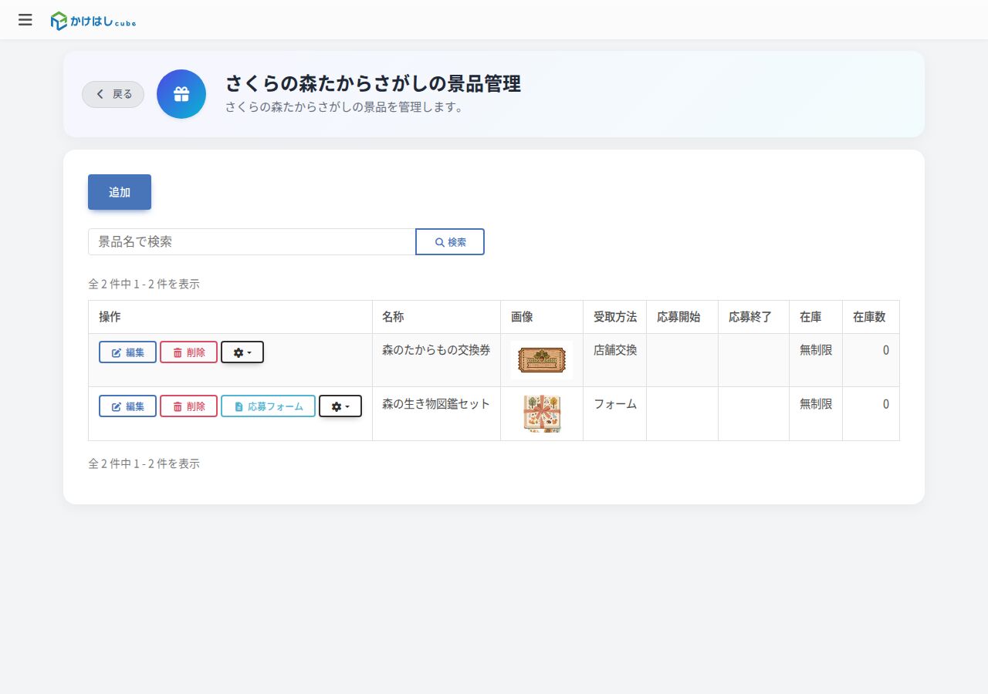Click the 応募開始 column header
988x694 pixels.
click(x=682, y=317)
